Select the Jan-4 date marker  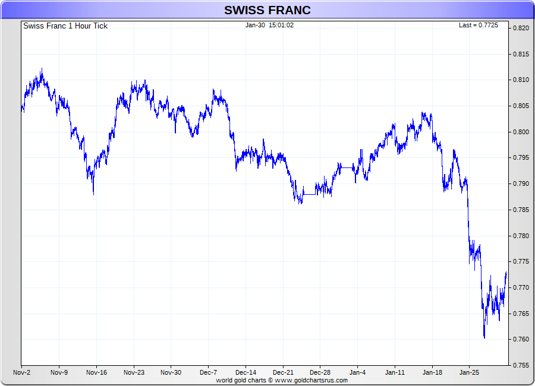click(357, 373)
